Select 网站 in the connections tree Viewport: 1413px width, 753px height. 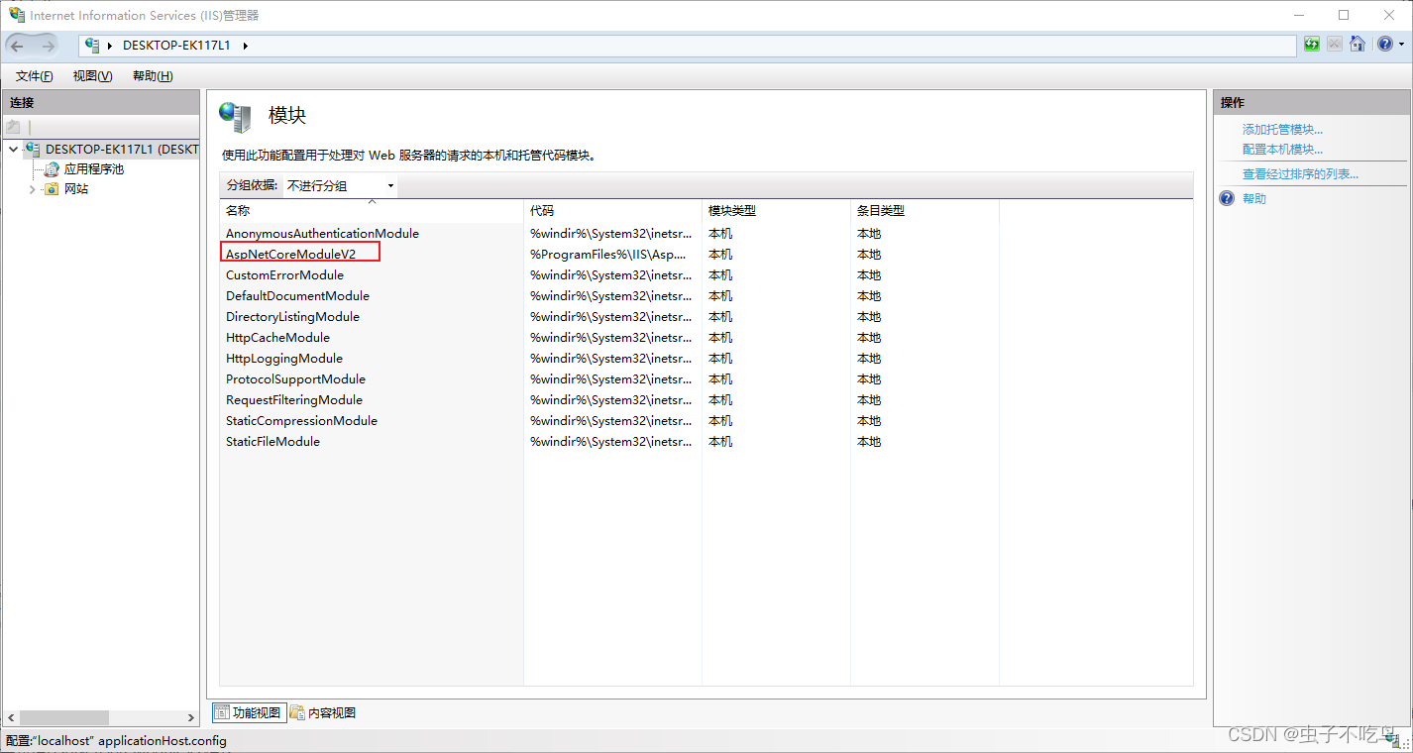(x=76, y=189)
